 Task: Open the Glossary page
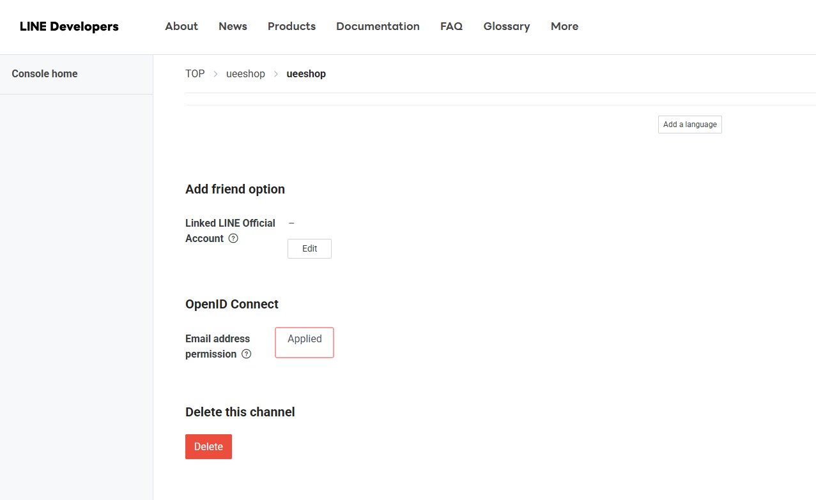click(x=506, y=26)
